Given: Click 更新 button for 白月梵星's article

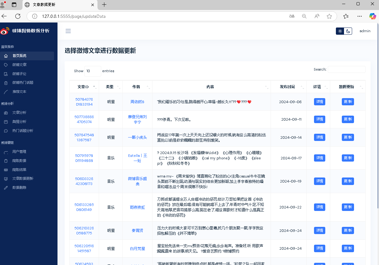Looking at the screenshot, I should coord(348,248).
